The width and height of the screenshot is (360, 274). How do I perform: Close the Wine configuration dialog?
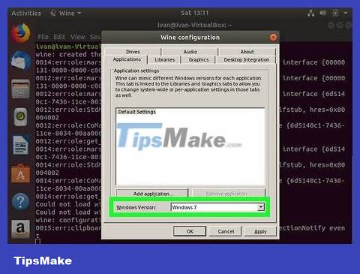[x=273, y=38]
